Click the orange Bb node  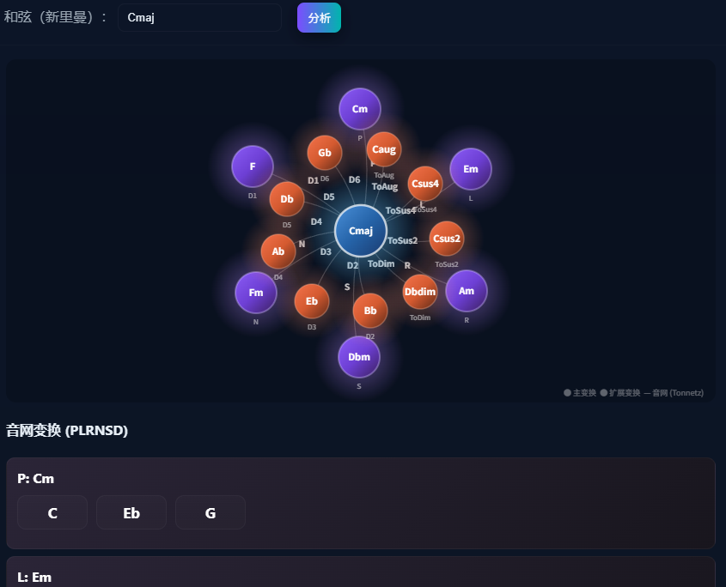(x=370, y=311)
